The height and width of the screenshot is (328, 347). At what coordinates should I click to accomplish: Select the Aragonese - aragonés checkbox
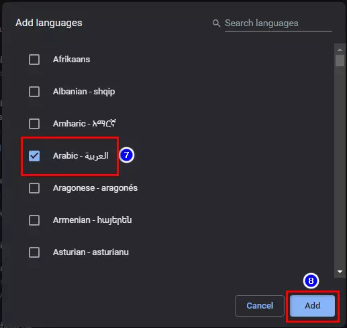click(x=34, y=188)
